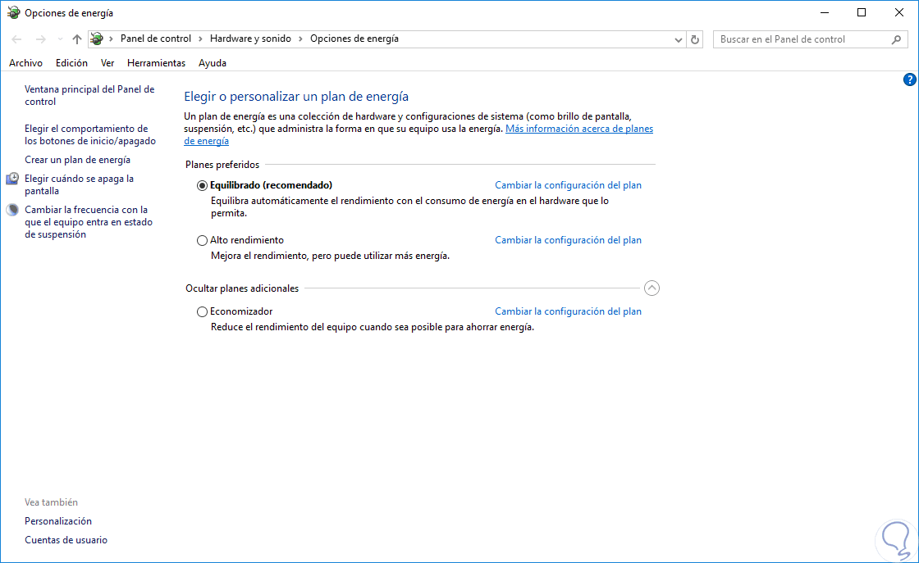Click Opciones de energía in breadcrumb
The image size is (919, 563).
point(354,39)
